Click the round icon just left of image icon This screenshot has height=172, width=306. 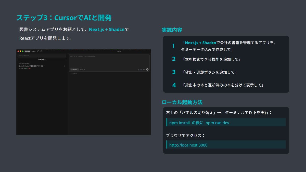pyautogui.click(x=141, y=69)
